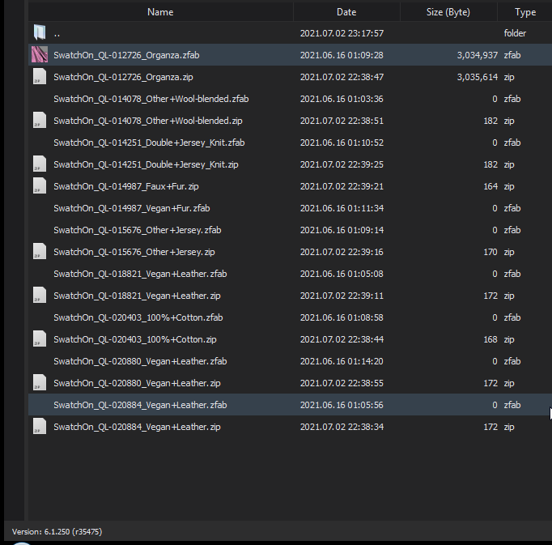Image resolution: width=552 pixels, height=545 pixels.
Task: Click date 2021.07.02 22:38:47
Action: (342, 77)
